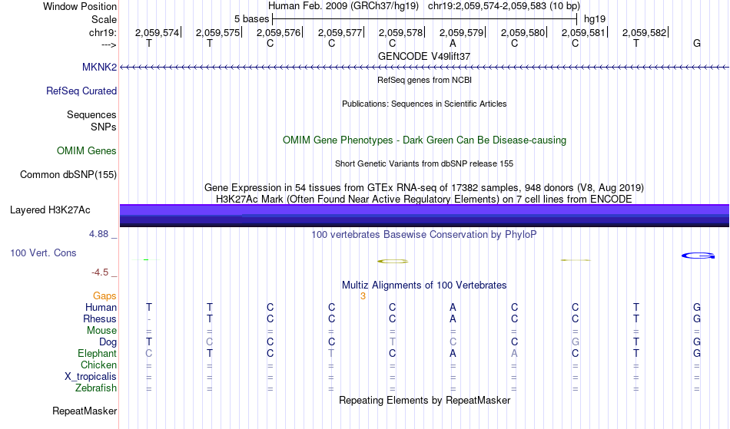Select the Elephant alignment row label
The width and height of the screenshot is (730, 429).
(97, 353)
